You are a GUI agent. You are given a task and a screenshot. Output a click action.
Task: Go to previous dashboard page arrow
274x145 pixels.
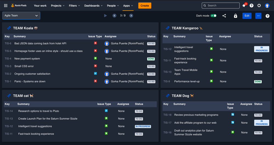point(114,16)
